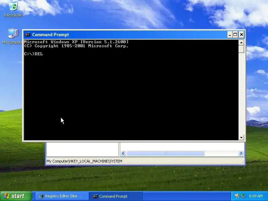The width and height of the screenshot is (268, 201).
Task: Click the Command Prompt title bar icon
Action: 27,35
